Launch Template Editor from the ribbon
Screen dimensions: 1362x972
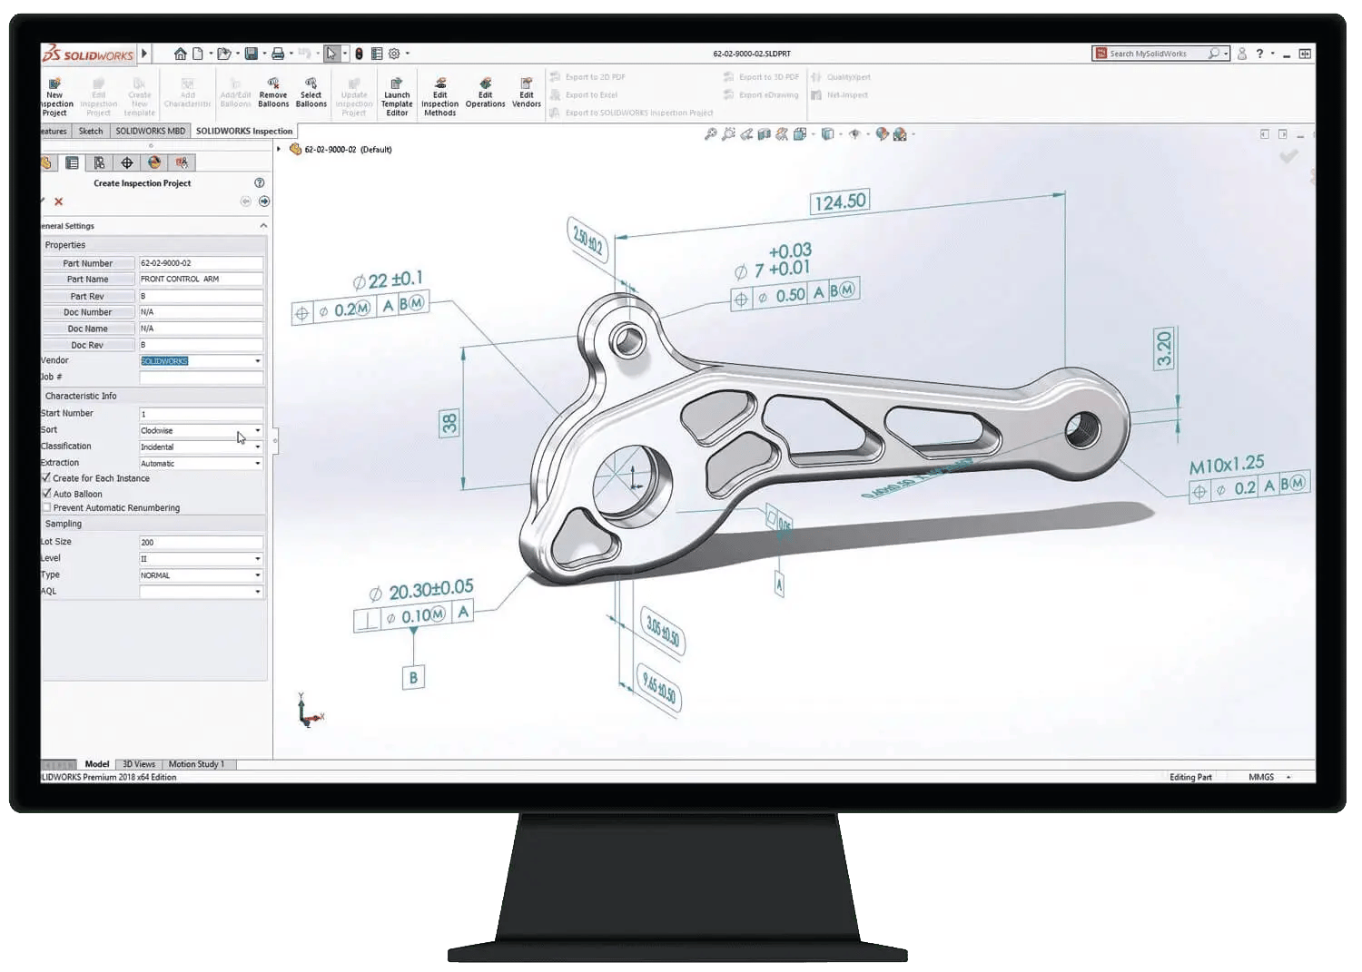pyautogui.click(x=397, y=97)
